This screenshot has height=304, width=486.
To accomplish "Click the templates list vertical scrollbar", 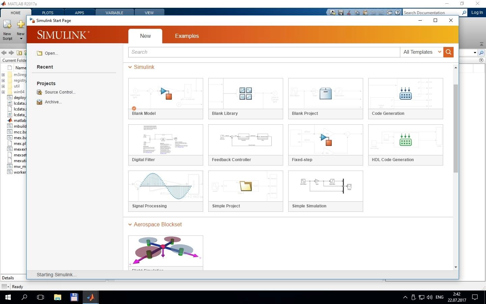I will click(456, 128).
